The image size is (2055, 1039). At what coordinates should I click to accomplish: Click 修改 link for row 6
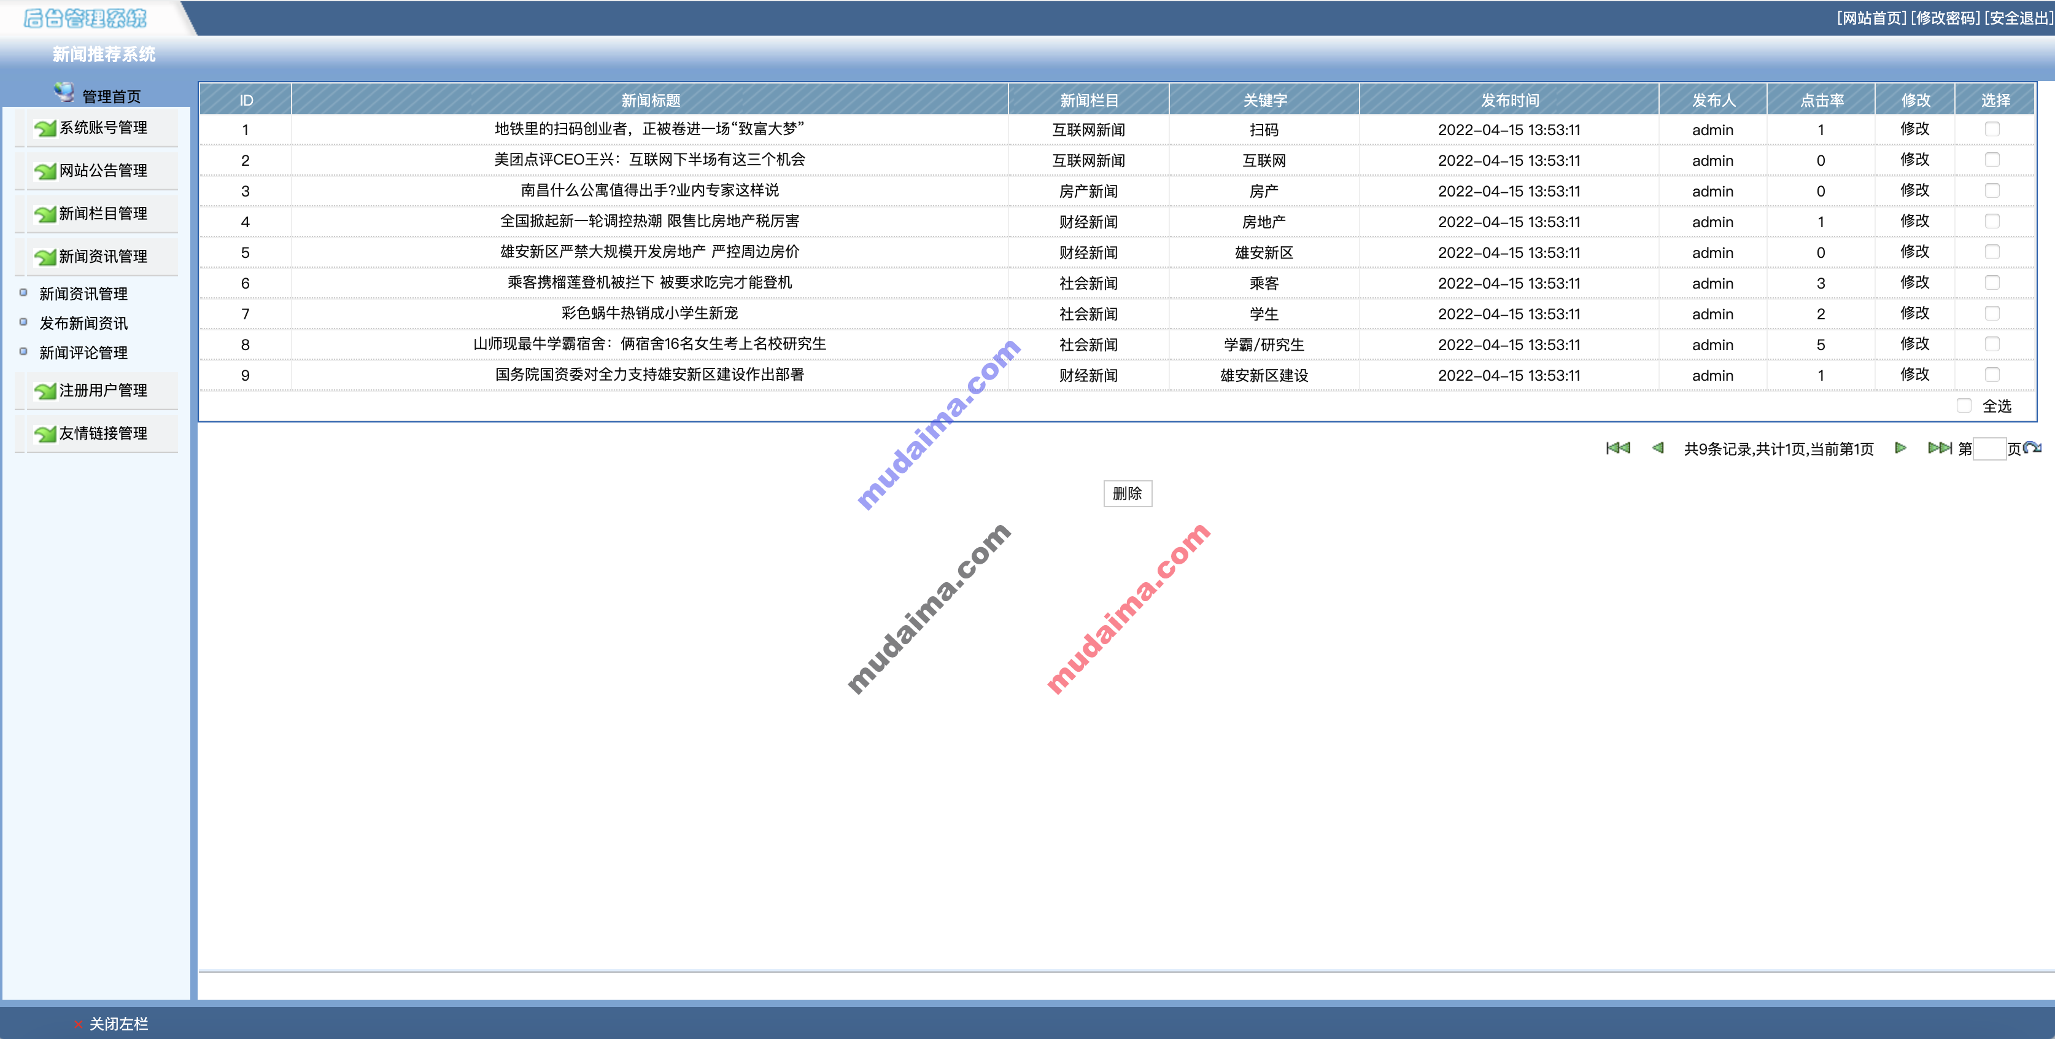(x=1914, y=282)
